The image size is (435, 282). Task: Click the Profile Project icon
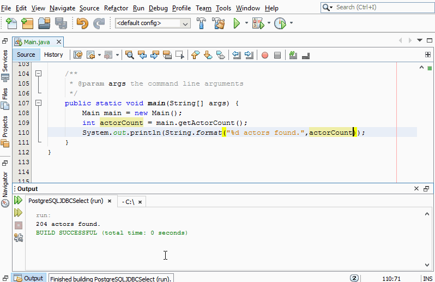280,23
